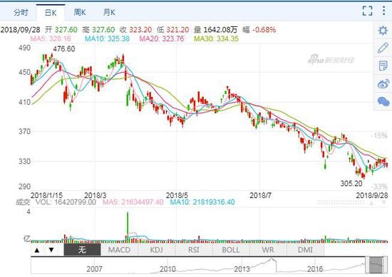
Task: Click the 2018/09/28 date readout
Action: pos(20,30)
